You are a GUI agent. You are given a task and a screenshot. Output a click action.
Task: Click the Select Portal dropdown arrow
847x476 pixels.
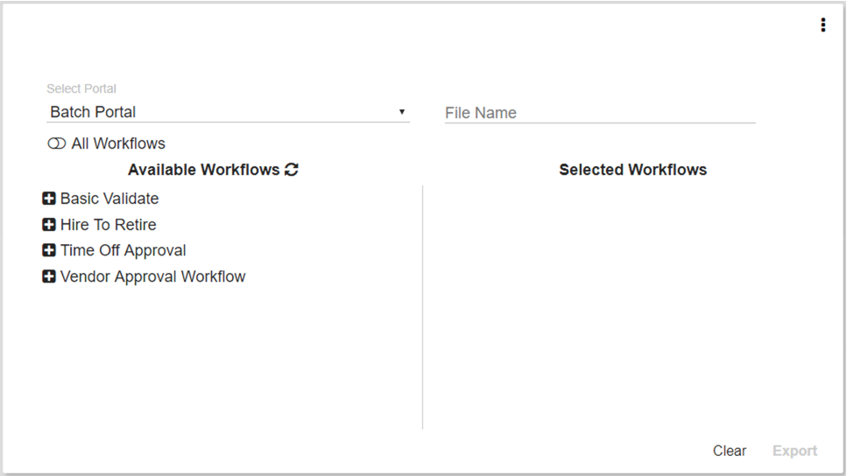[x=402, y=112]
